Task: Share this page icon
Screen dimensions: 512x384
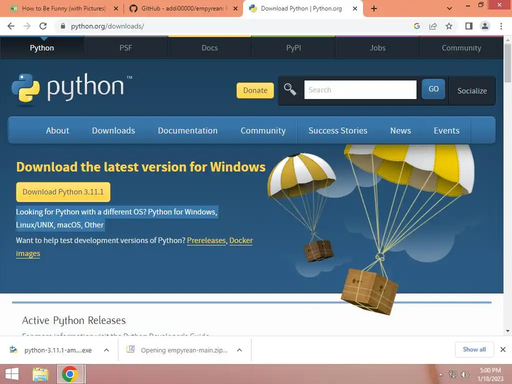Action: [x=433, y=26]
